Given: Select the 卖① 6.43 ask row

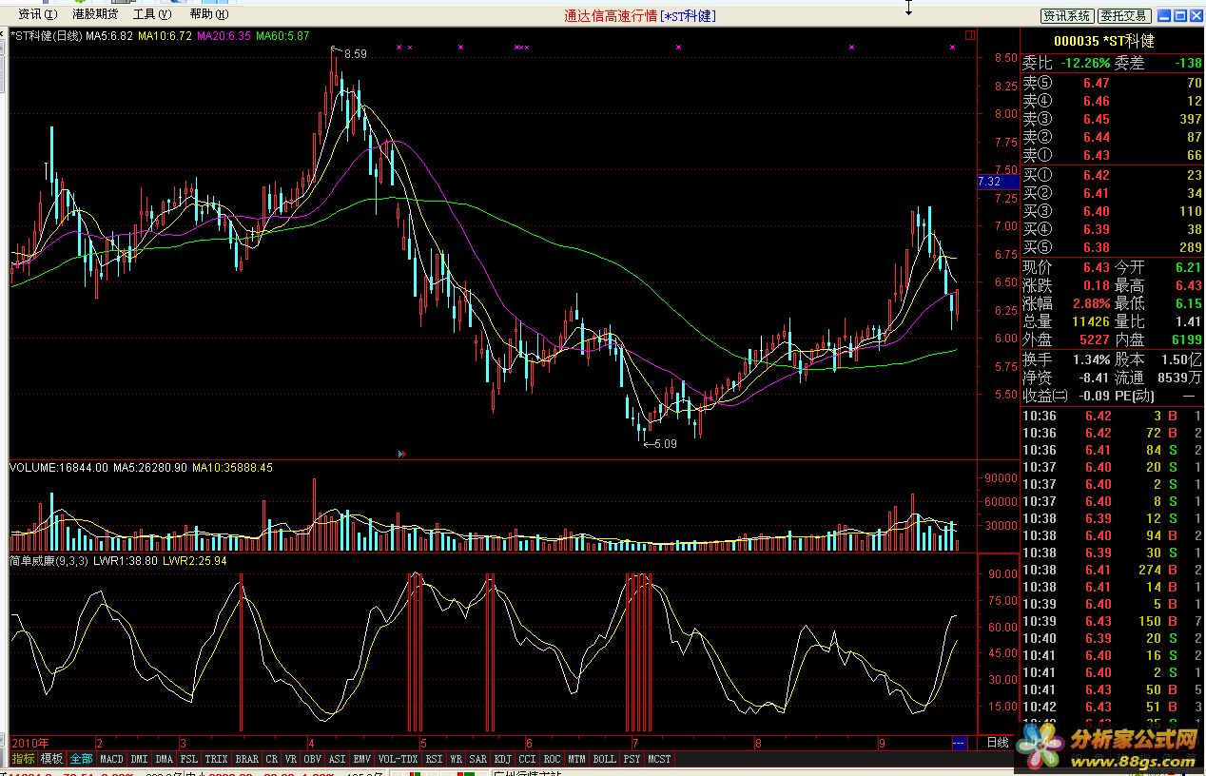Looking at the screenshot, I should (1112, 155).
